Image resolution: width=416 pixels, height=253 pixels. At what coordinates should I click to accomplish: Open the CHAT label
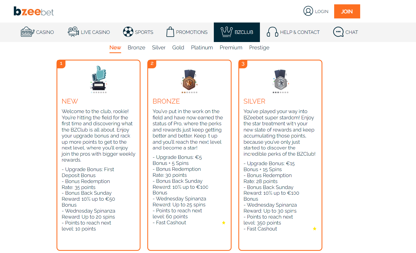[351, 32]
